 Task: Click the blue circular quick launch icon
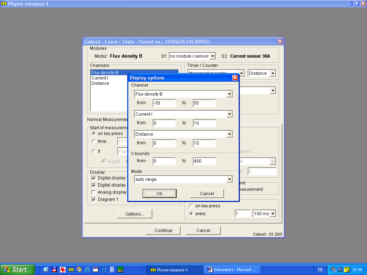click(104, 270)
